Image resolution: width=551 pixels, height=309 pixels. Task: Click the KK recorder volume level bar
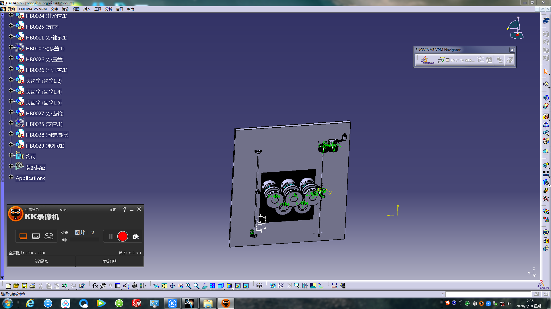(x=84, y=240)
